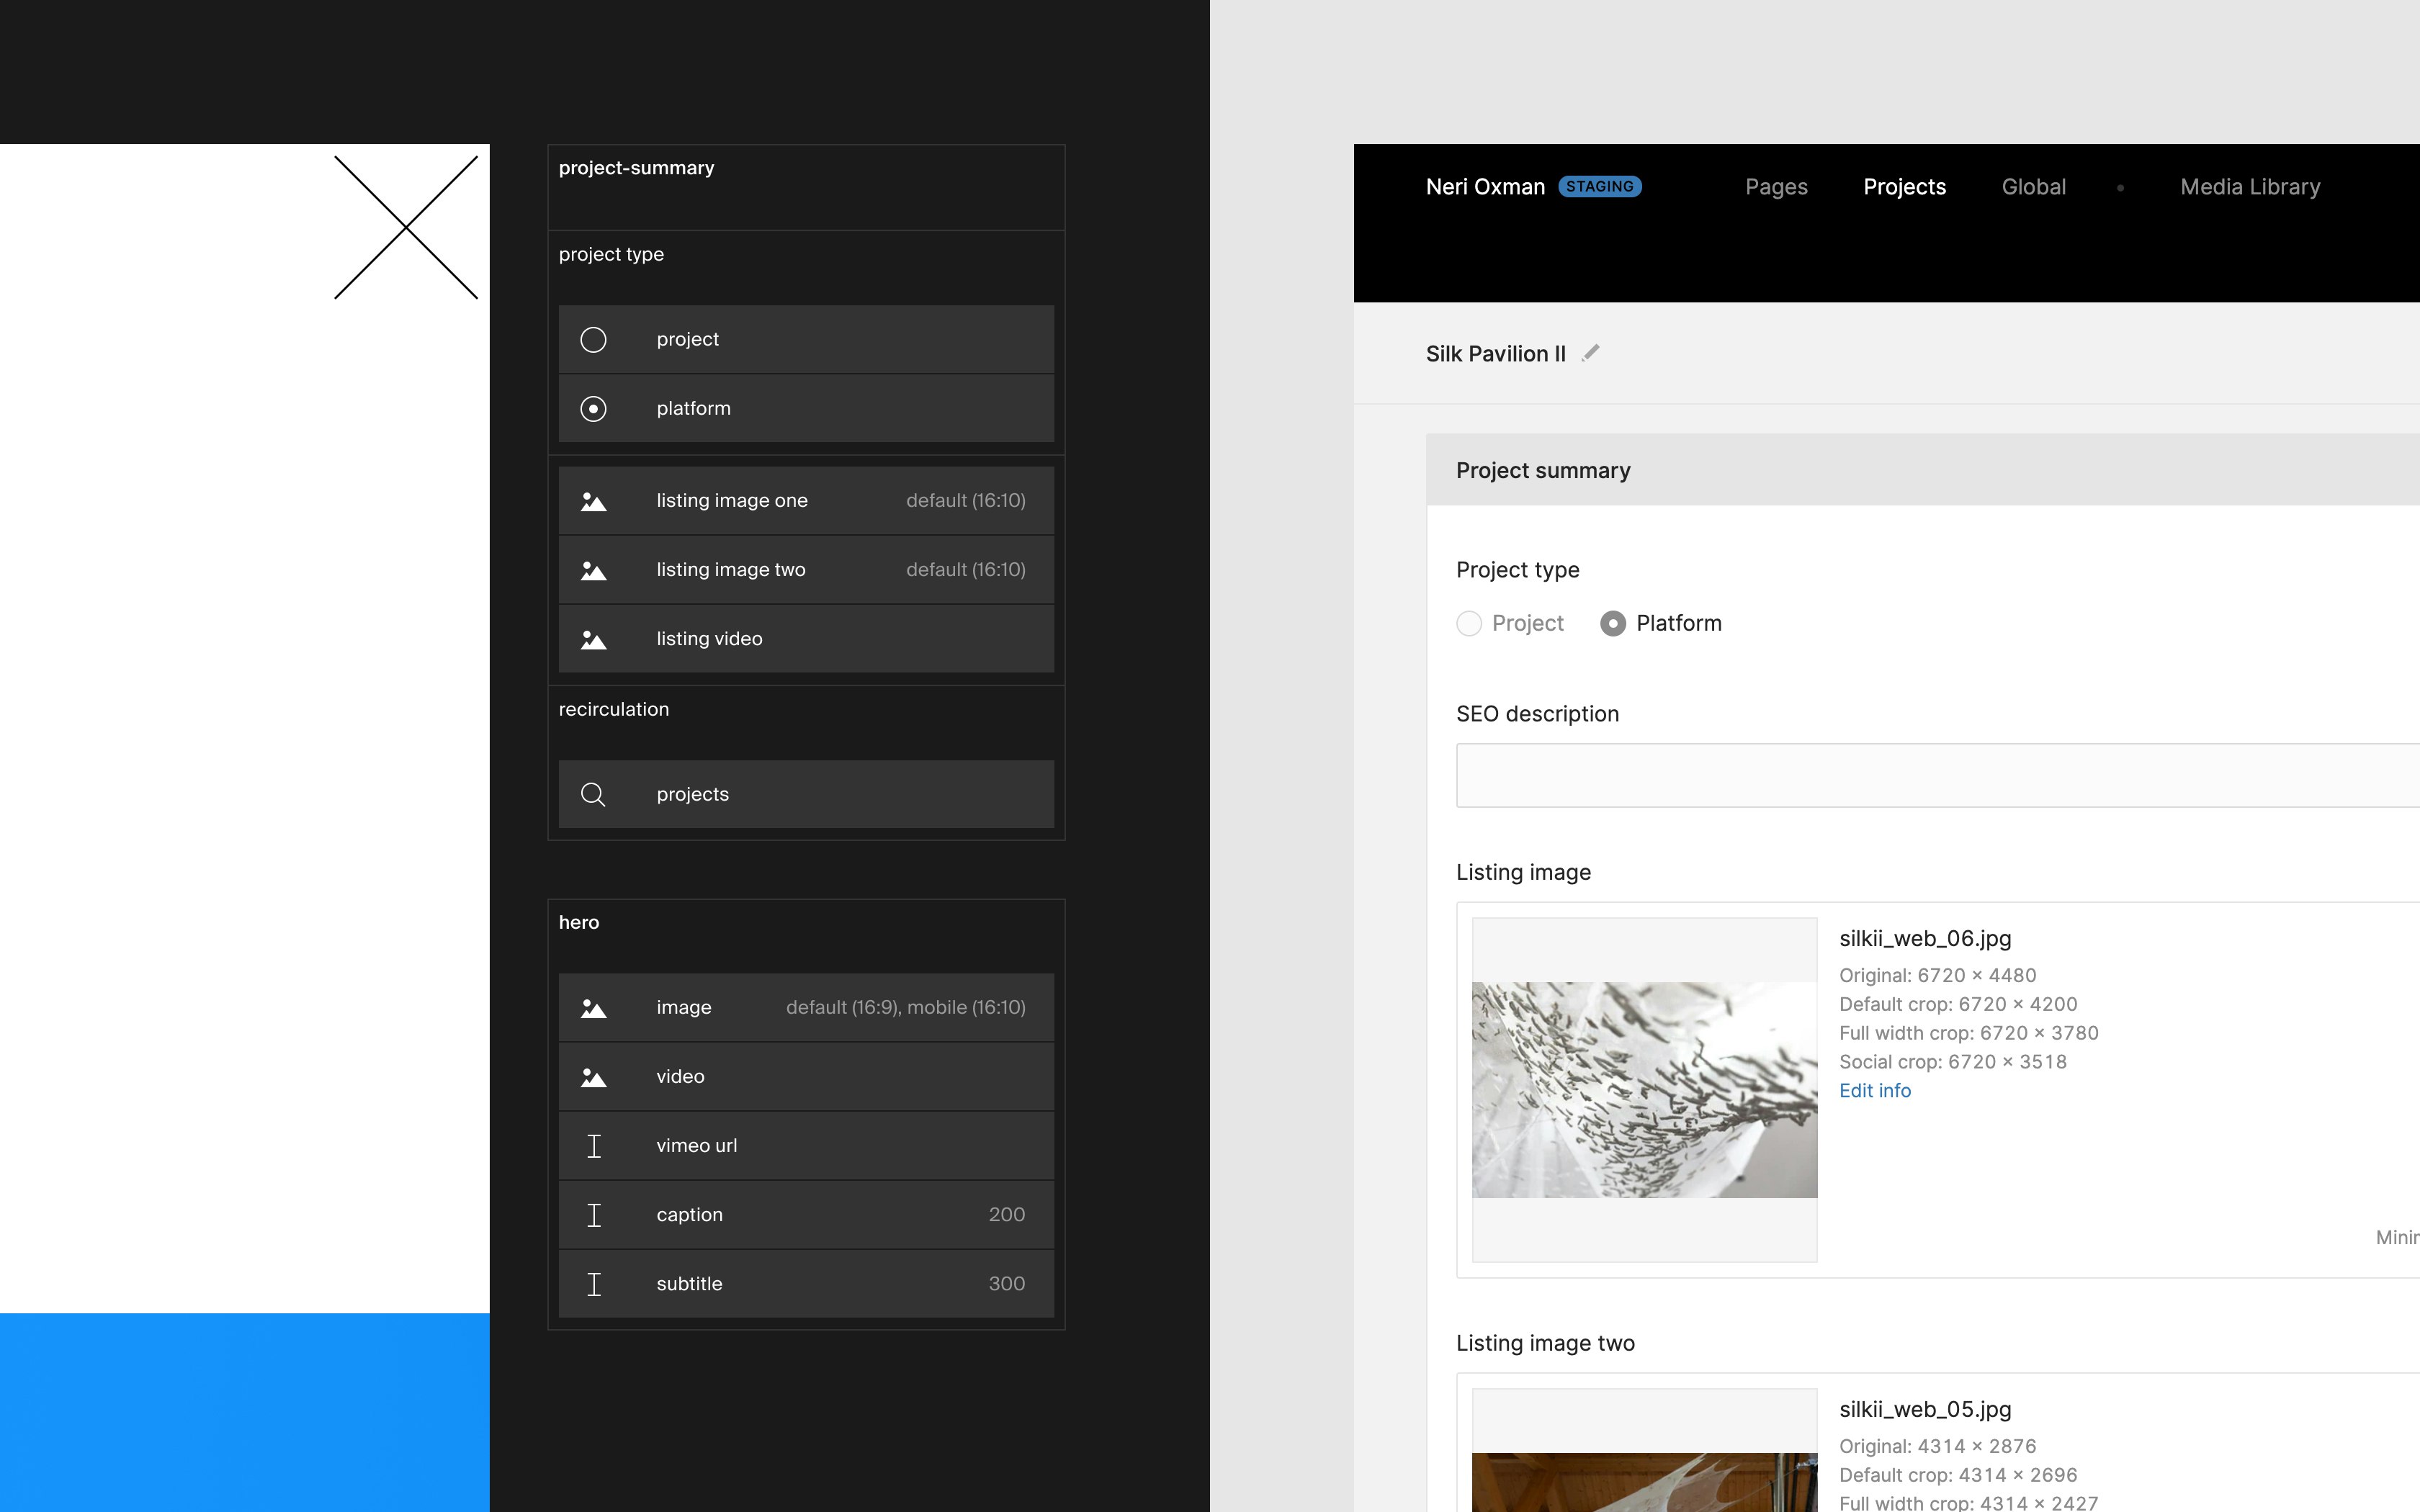
Task: Click the magnifier icon in projects row
Action: 593,794
